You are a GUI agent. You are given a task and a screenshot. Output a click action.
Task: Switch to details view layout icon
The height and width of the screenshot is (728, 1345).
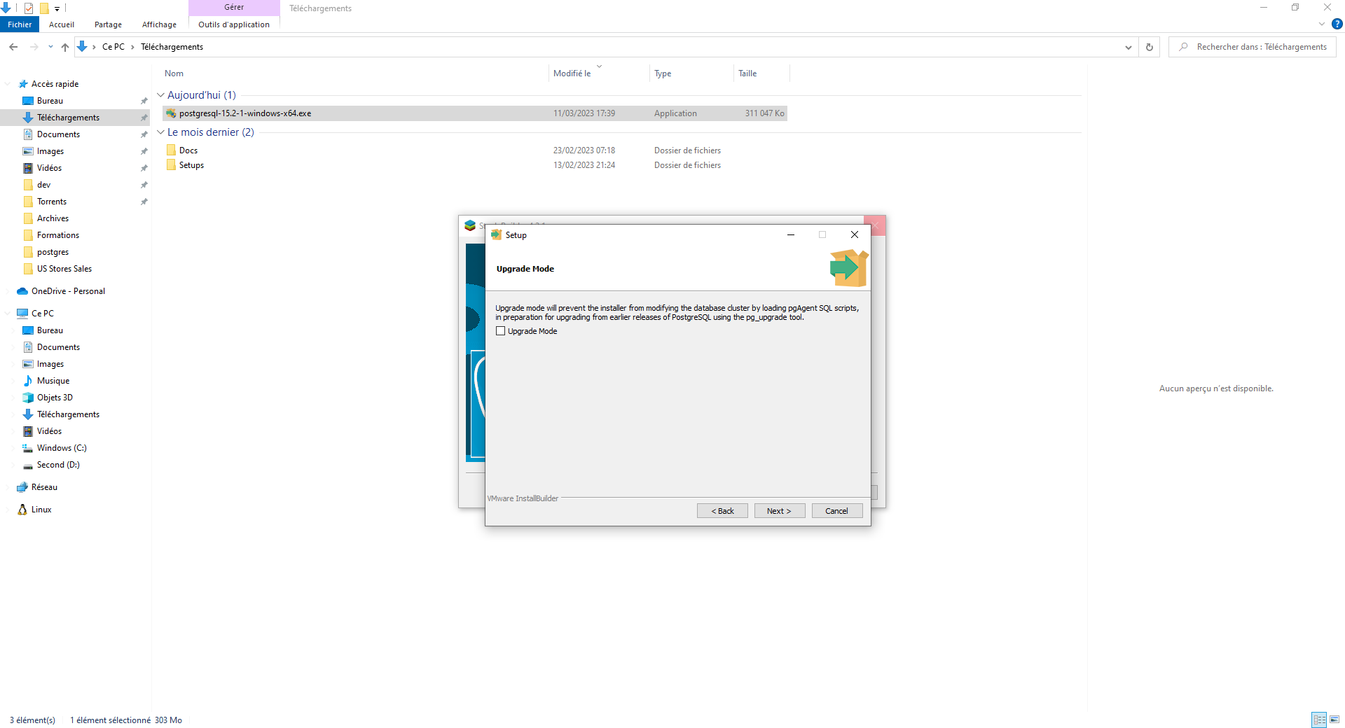(1319, 720)
